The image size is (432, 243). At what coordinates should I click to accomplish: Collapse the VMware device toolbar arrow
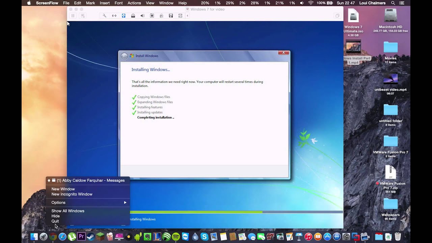[x=188, y=16]
